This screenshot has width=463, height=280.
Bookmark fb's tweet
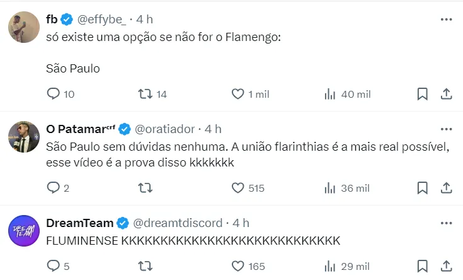423,94
